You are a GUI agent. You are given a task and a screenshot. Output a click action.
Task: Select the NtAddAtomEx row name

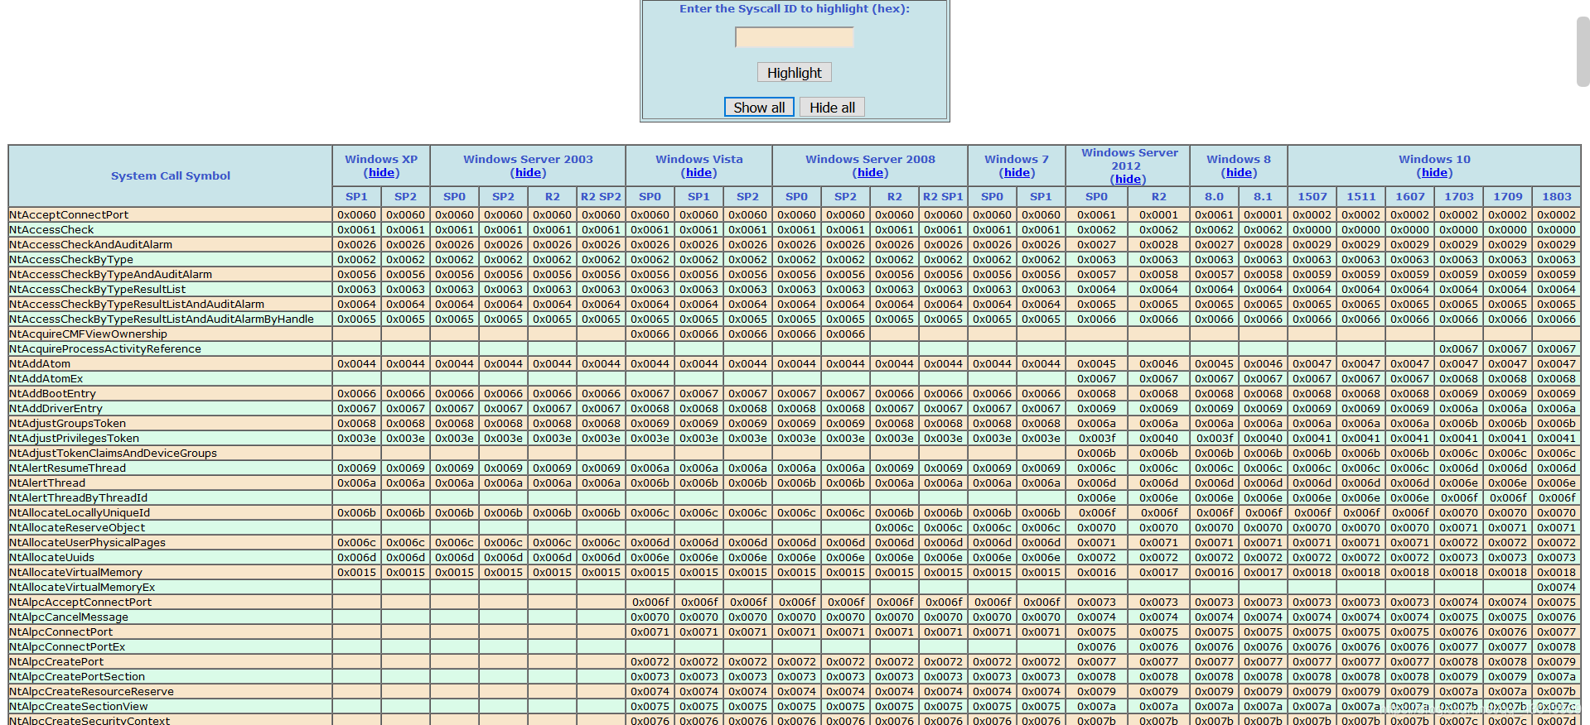pyautogui.click(x=46, y=379)
